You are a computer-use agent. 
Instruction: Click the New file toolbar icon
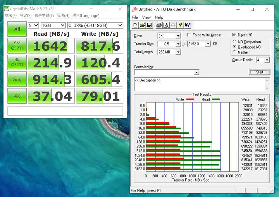click(136, 25)
